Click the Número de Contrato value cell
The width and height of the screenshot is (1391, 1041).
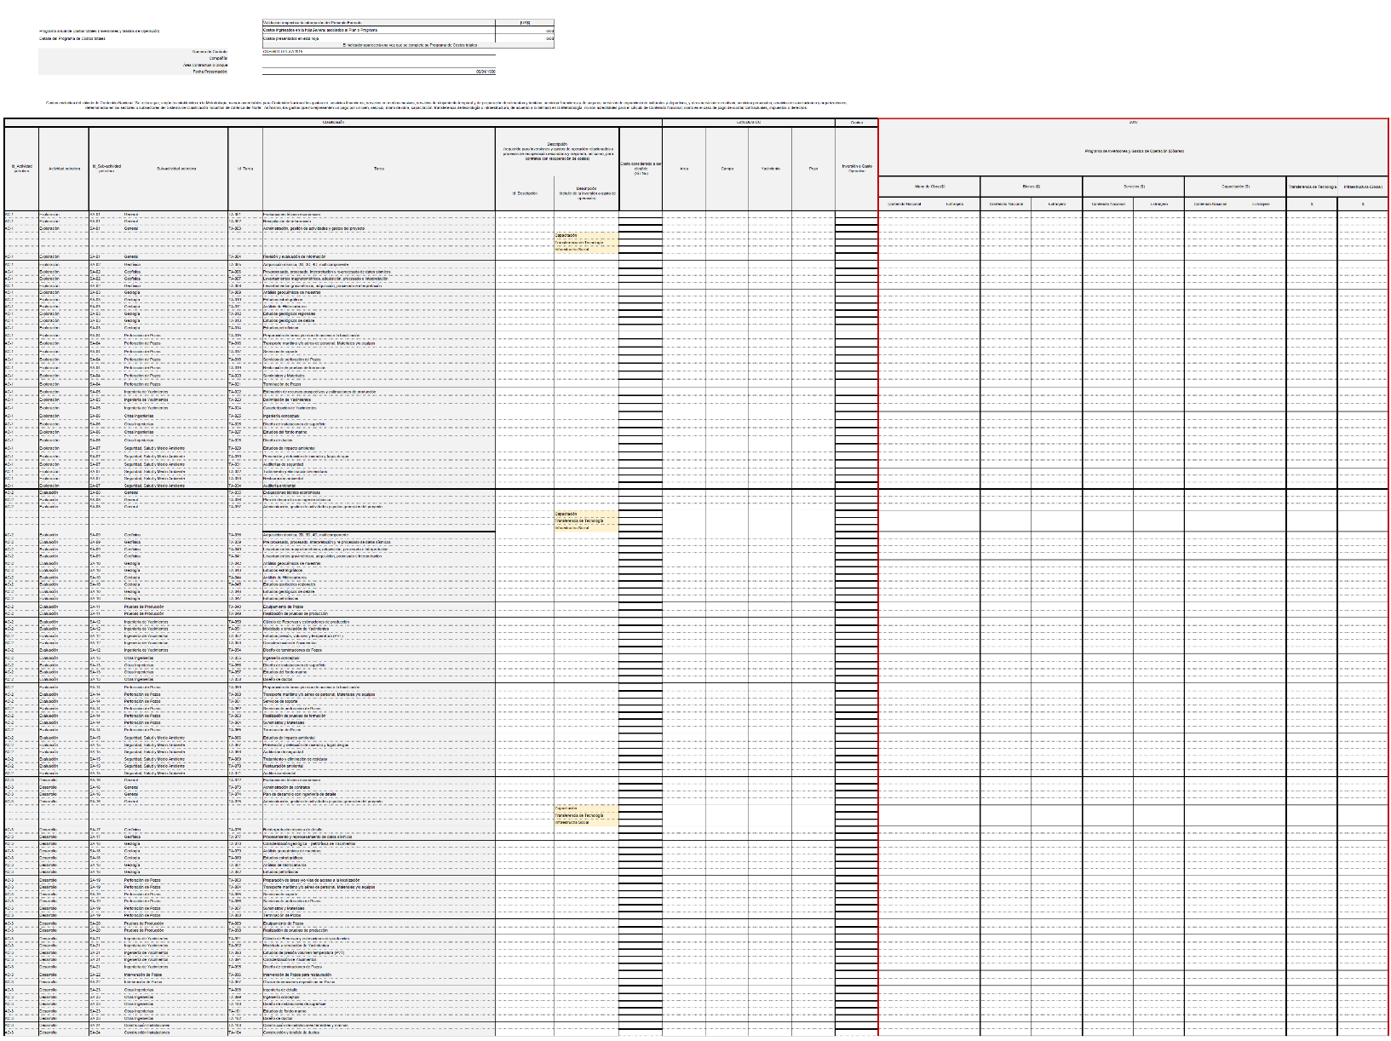pyautogui.click(x=407, y=51)
